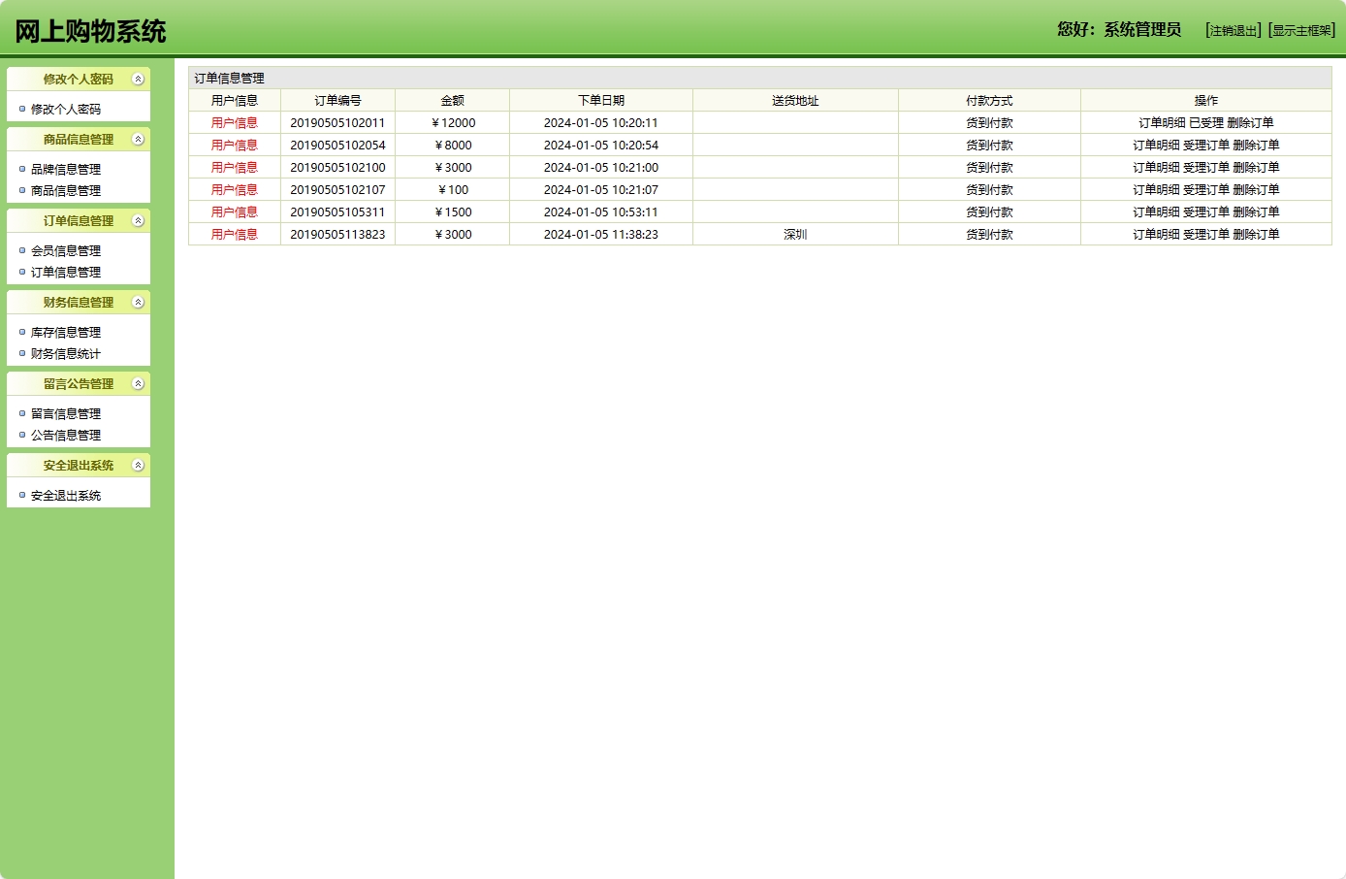This screenshot has height=879, width=1346.
Task: Collapse the 商品信息管理 sidebar section header arrow
Action: [x=138, y=140]
